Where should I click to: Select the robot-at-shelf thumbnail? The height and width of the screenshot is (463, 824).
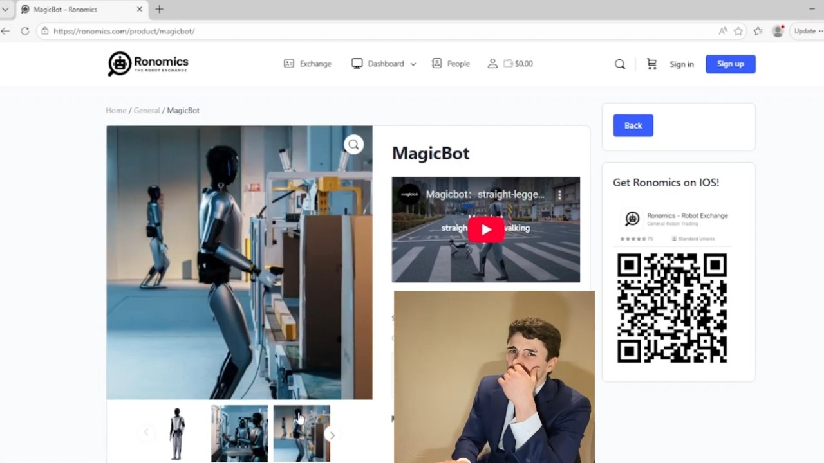[x=301, y=433]
